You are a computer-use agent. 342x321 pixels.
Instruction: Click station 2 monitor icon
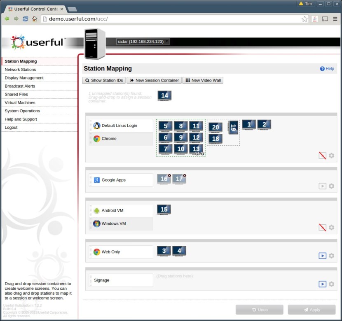264,125
